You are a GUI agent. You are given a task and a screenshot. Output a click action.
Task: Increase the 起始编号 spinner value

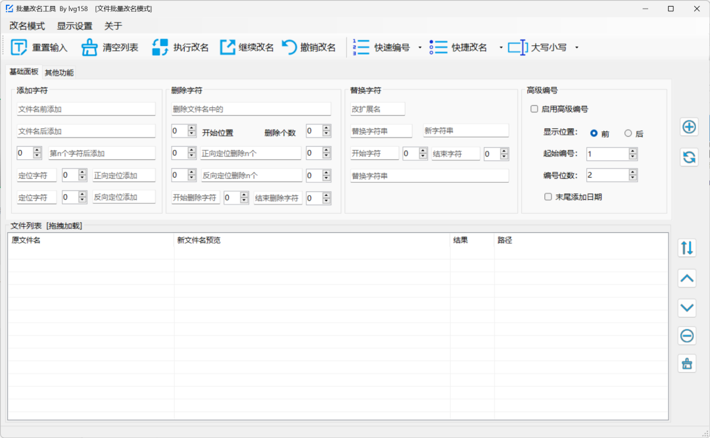pos(632,151)
